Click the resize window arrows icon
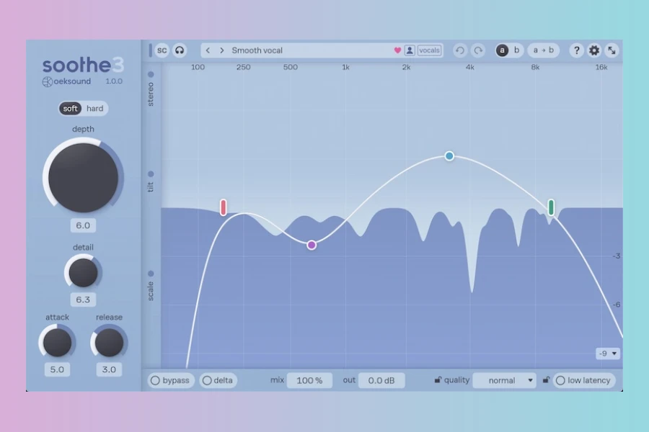Screen dimensions: 649x432 612,50
